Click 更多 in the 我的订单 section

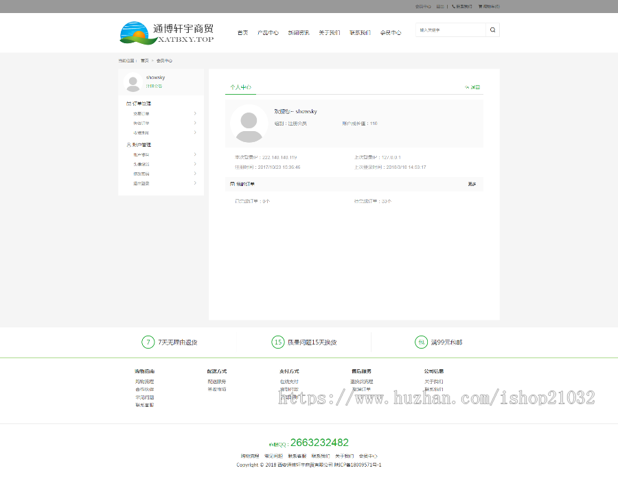(472, 183)
